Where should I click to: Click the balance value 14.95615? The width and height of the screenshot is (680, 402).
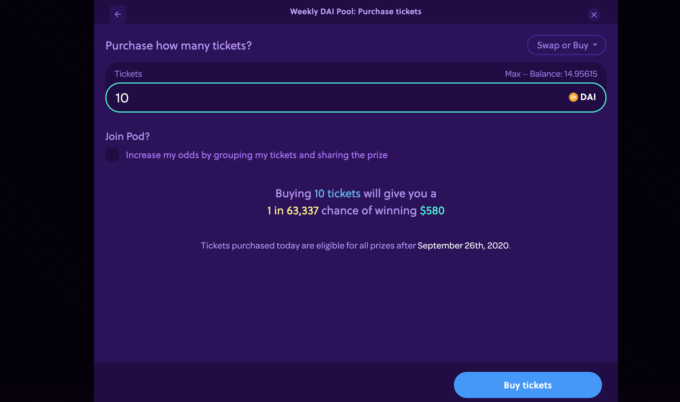point(581,74)
